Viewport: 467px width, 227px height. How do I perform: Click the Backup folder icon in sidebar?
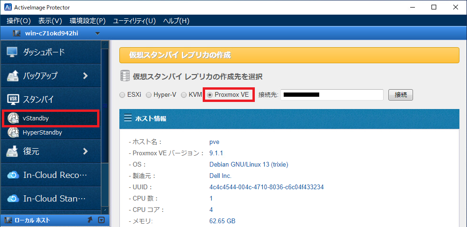[12, 76]
